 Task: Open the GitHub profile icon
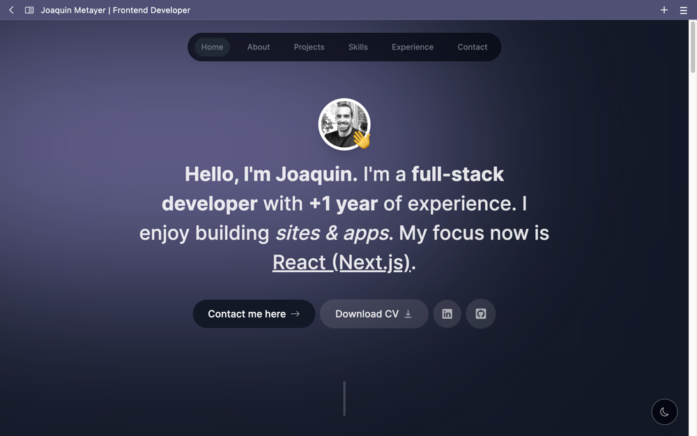[480, 314]
